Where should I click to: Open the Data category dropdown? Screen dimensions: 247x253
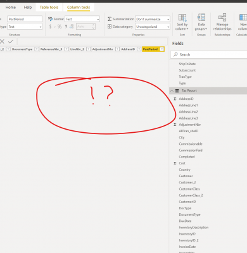(153, 27)
